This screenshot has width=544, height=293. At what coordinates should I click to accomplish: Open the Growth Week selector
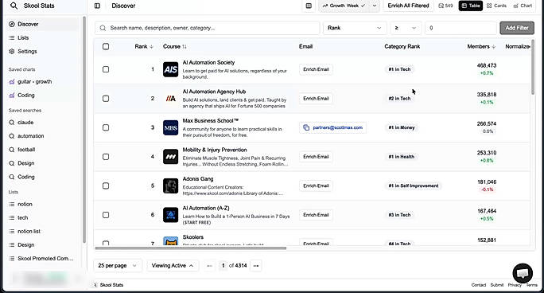[344, 6]
